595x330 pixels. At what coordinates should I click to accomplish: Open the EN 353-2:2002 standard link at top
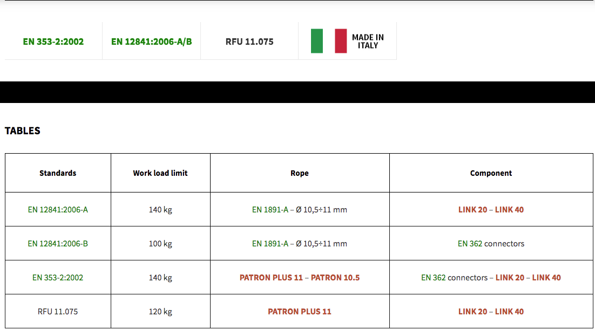coord(53,42)
